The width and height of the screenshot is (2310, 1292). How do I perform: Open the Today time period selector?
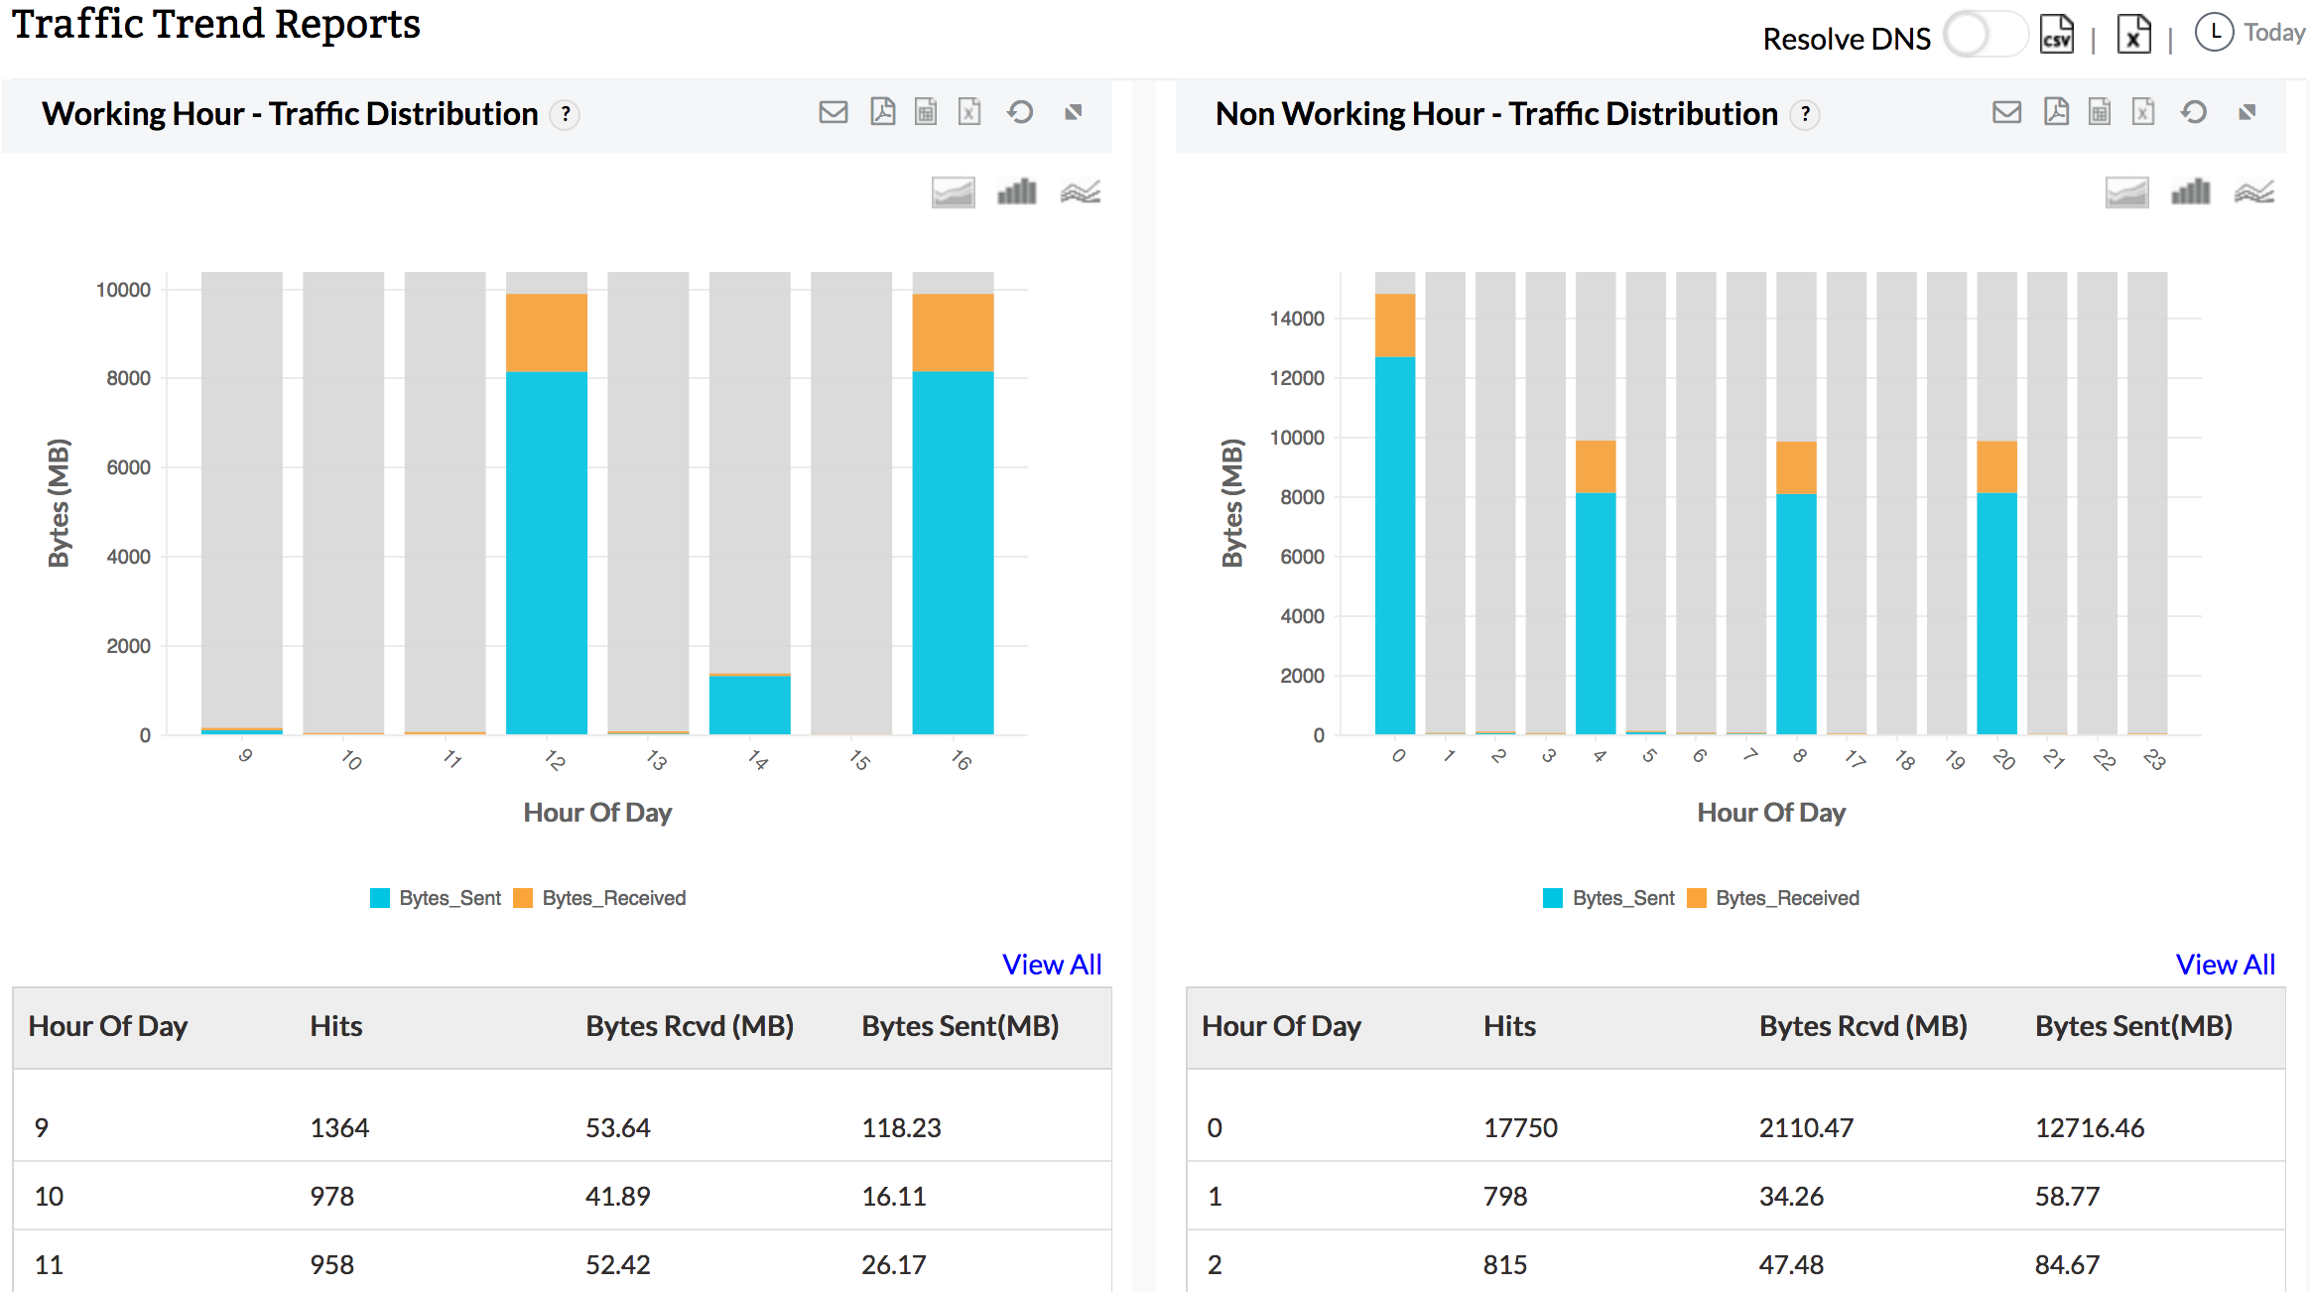pos(2250,33)
